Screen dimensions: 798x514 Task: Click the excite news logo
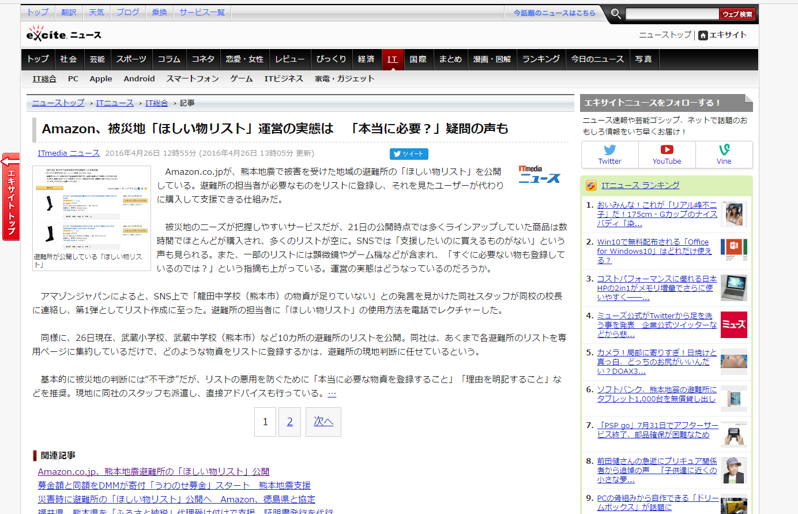[x=63, y=33]
